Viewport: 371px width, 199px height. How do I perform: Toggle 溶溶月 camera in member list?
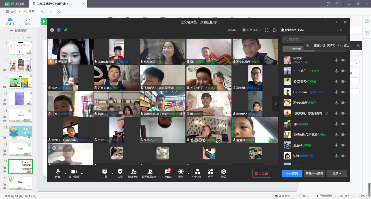point(343,145)
